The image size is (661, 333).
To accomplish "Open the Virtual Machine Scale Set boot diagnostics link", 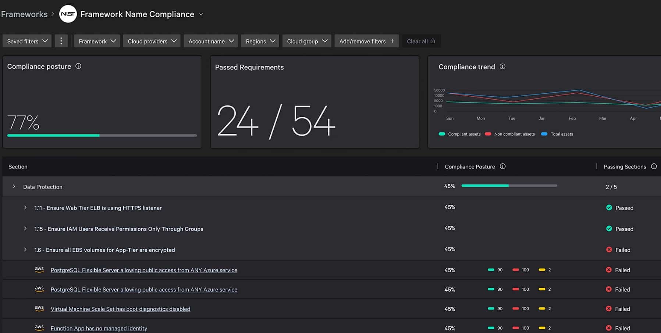I will (x=120, y=309).
